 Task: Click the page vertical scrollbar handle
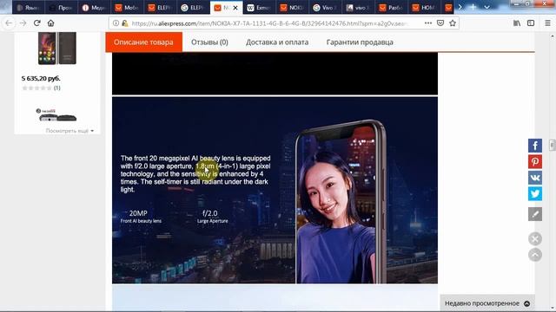click(x=553, y=145)
